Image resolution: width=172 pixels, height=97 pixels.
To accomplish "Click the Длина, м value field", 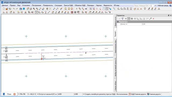I will tap(157, 24).
